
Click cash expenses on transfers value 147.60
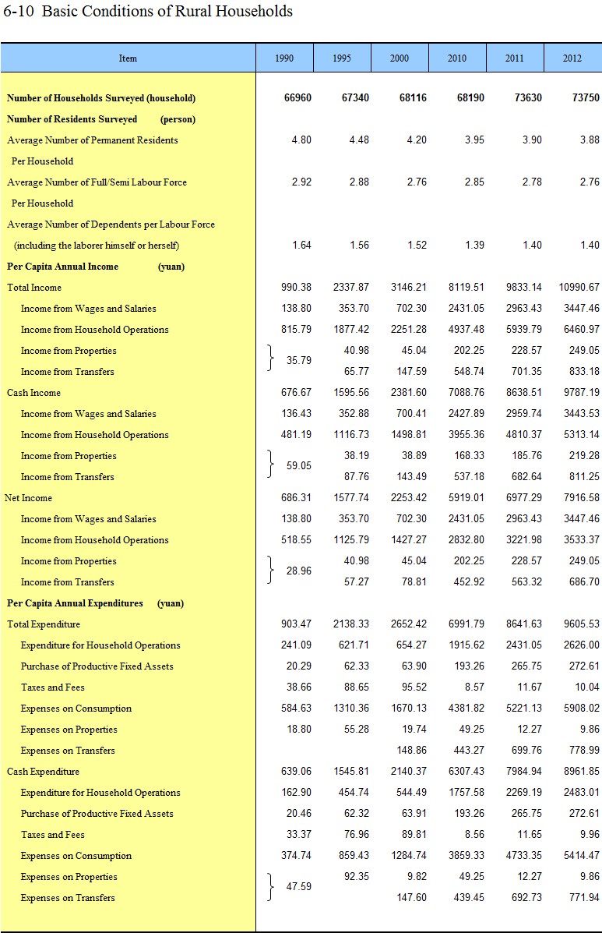point(411,897)
